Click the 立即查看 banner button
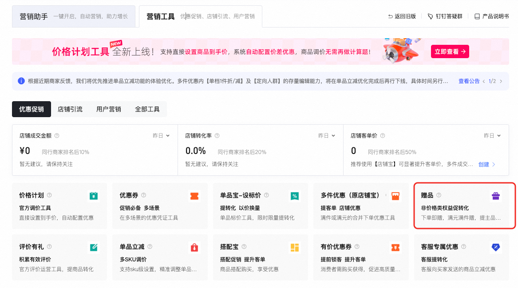 [450, 51]
